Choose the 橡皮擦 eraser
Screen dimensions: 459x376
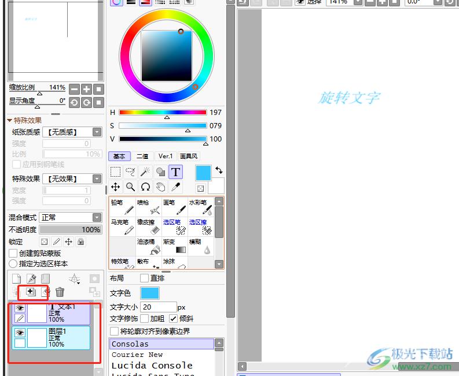point(149,226)
